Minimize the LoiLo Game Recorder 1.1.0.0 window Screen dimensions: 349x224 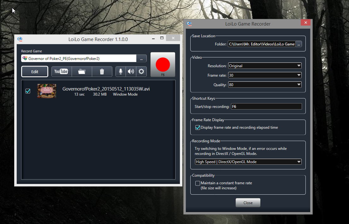point(153,38)
